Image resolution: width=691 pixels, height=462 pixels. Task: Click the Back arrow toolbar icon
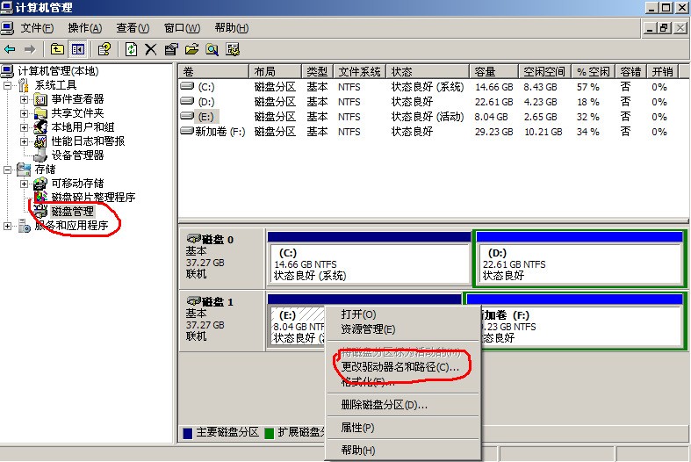[10, 49]
